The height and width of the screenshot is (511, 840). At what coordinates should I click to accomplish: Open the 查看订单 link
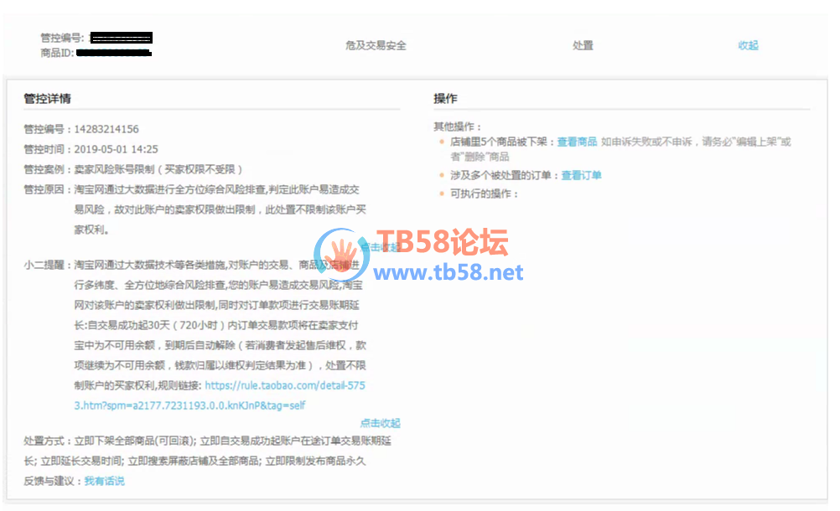point(581,176)
